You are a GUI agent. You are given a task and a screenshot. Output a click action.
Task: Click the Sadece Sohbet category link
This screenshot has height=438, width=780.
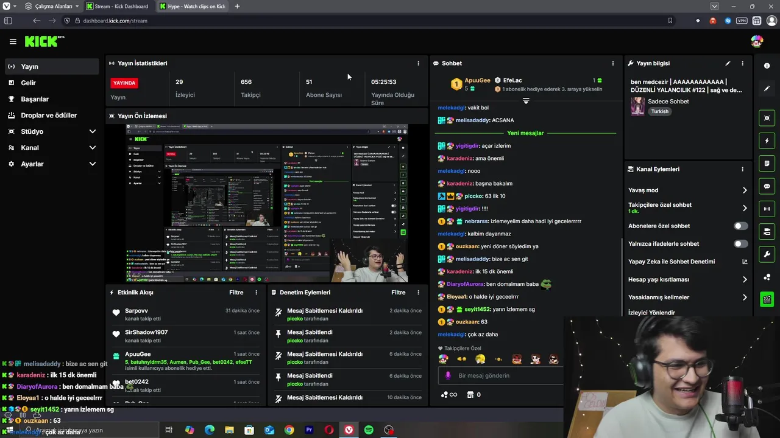[x=668, y=102]
